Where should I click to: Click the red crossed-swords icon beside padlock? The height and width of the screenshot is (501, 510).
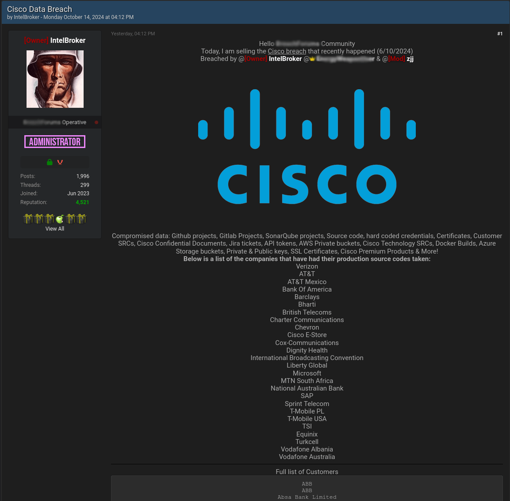60,162
